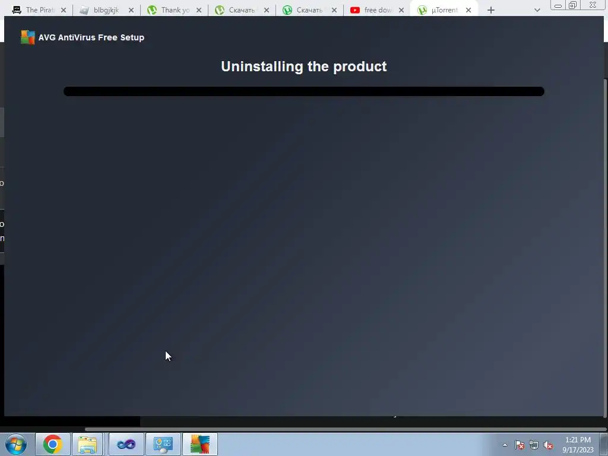Minimize the Chrome browser window
The image size is (608, 456).
click(x=558, y=5)
